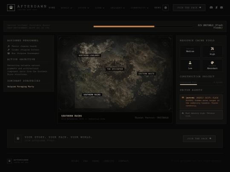Click the 'SECTOR ALERTS' heading
Viewport: 230px width, 172px height.
pos(191,90)
